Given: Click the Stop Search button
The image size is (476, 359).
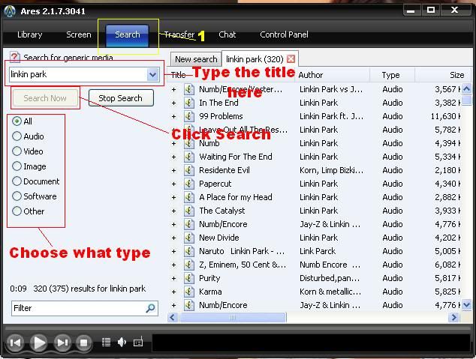Looking at the screenshot, I should 121,98.
